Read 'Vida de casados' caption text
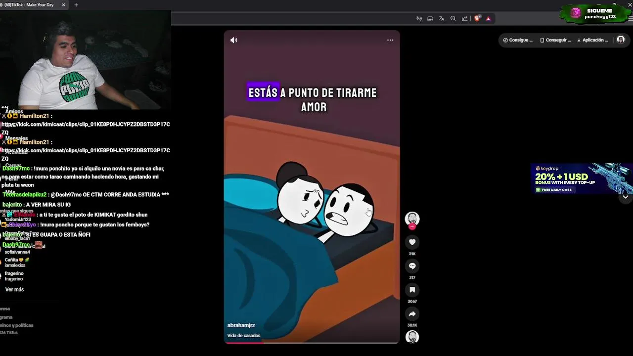Viewport: 633px width, 356px height. pyautogui.click(x=243, y=335)
